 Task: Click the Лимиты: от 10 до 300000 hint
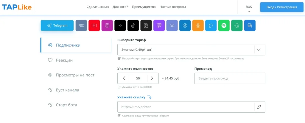[x=137, y=87]
